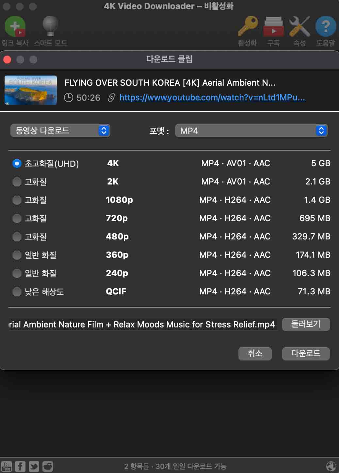The image size is (339, 473).
Task: Click the FLYING OVER SOUTH KOREA title
Action: pos(170,83)
